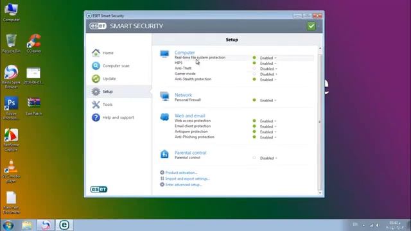Screen dimensions: 411x231
Task: Click the Network section icon
Action: 164,96
